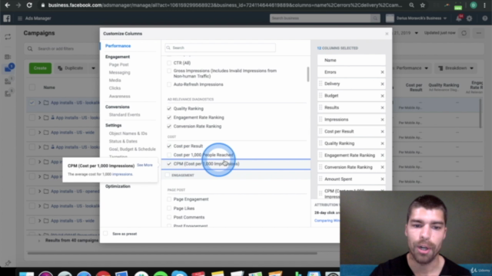The width and height of the screenshot is (492, 276).
Task: Reload the page with the refresh icon
Action: tap(29, 5)
